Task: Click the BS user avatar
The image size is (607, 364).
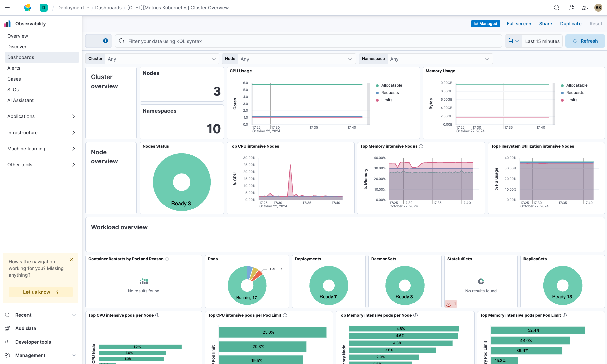Action: (598, 8)
